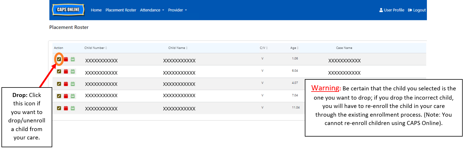Sort the roster by Age column
The image size is (465, 151).
[x=294, y=48]
